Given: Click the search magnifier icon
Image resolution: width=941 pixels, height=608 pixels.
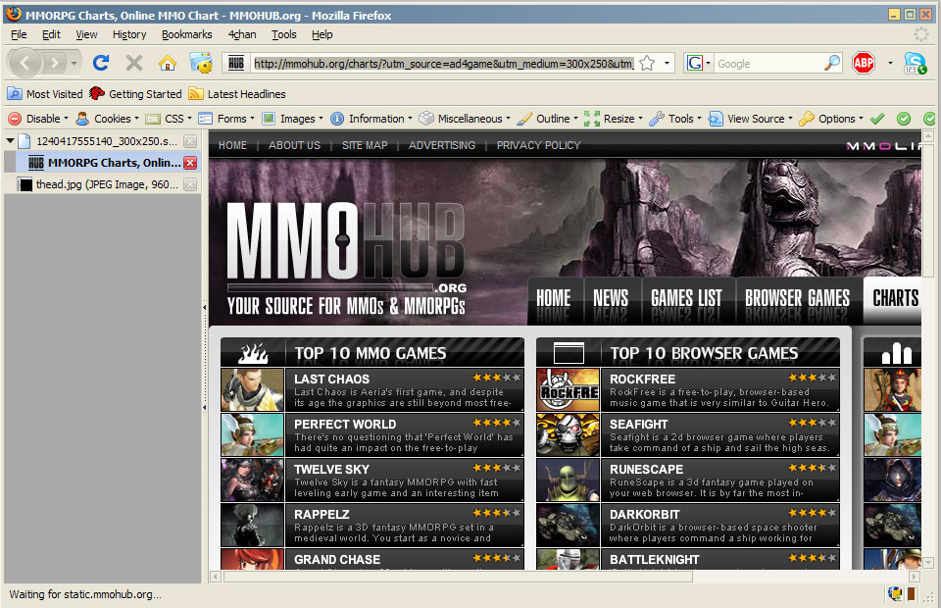Looking at the screenshot, I should 831,63.
